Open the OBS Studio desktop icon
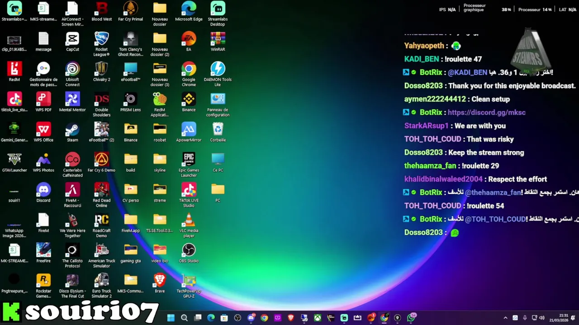Image resolution: width=579 pixels, height=325 pixels. [x=189, y=253]
